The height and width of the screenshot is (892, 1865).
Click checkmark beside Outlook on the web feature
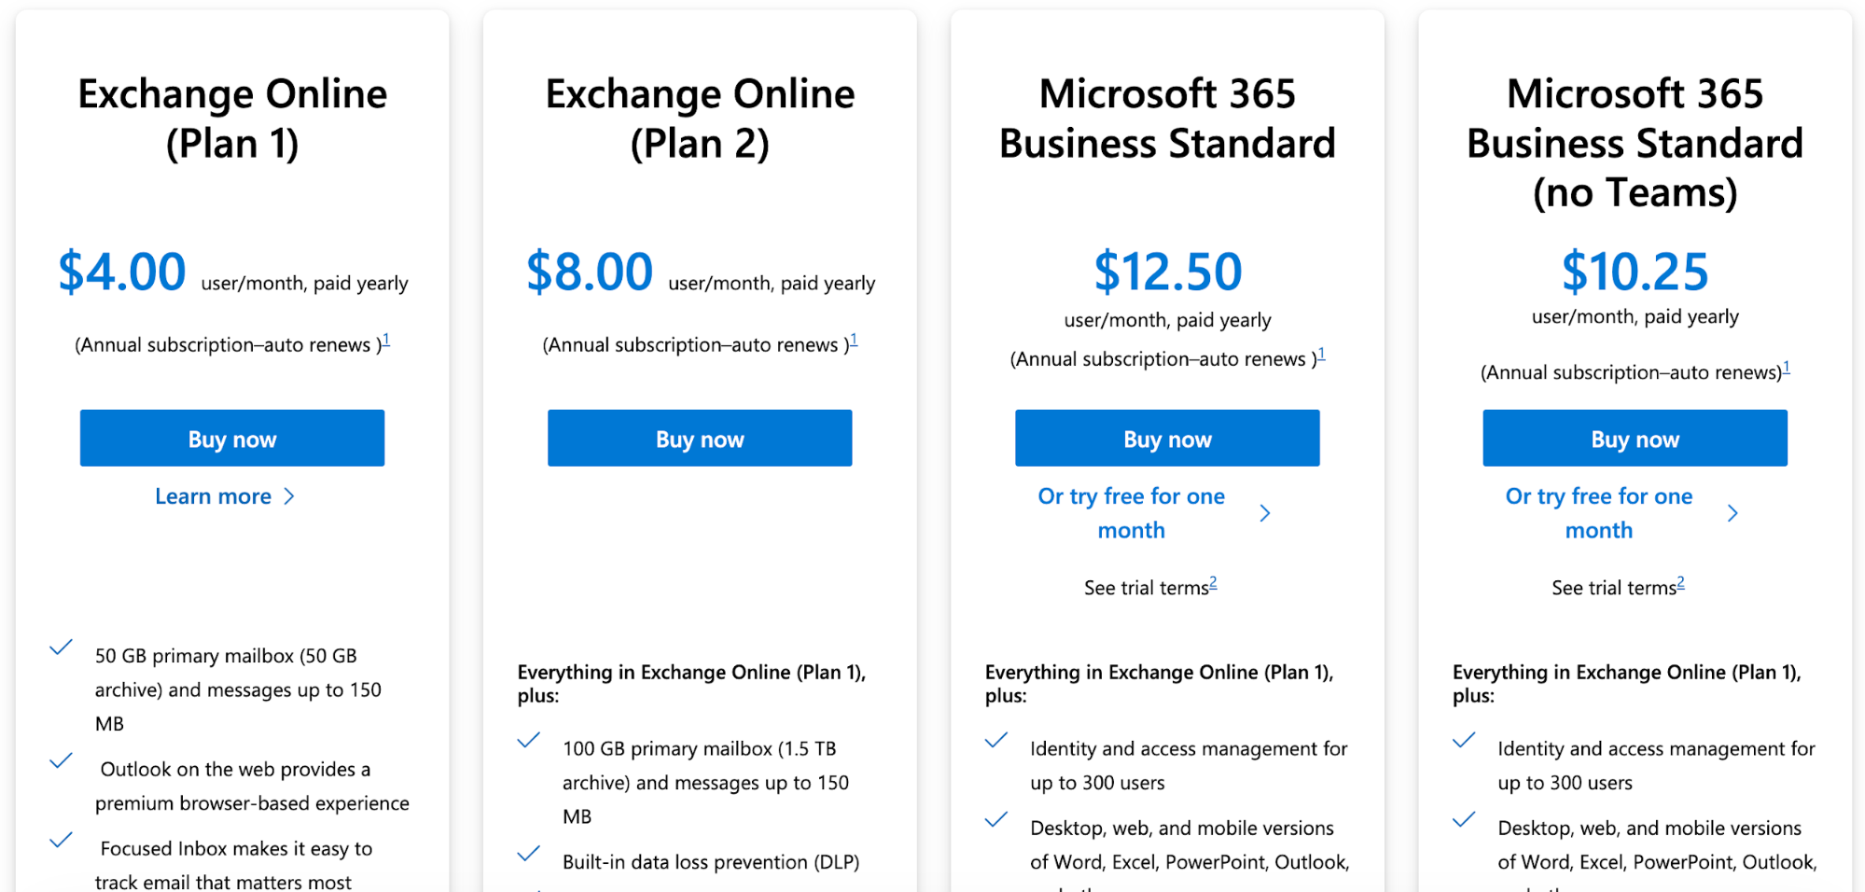(x=62, y=760)
